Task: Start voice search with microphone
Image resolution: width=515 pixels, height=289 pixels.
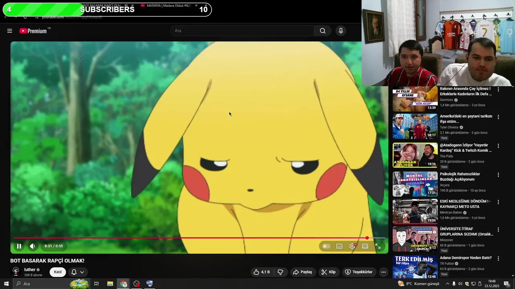Action: 341,31
